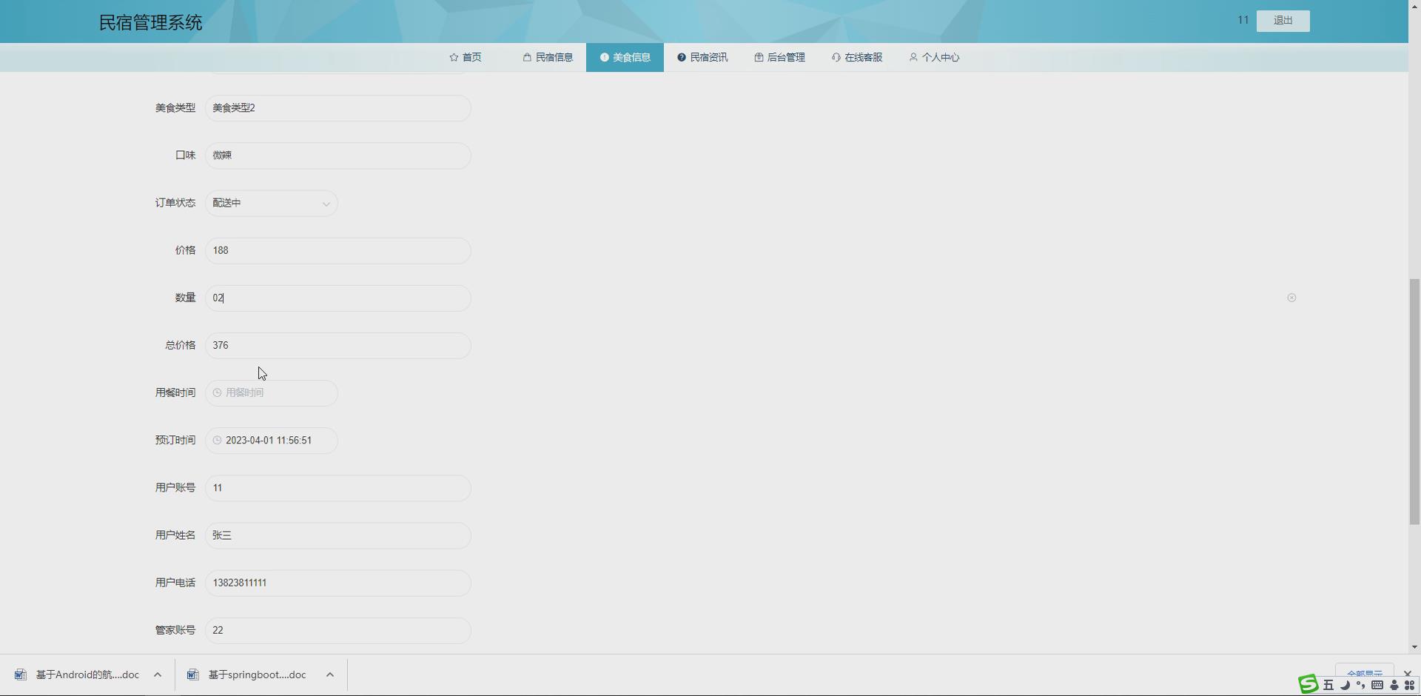Click the 用户电话 phone field
The height and width of the screenshot is (696, 1421).
point(337,583)
